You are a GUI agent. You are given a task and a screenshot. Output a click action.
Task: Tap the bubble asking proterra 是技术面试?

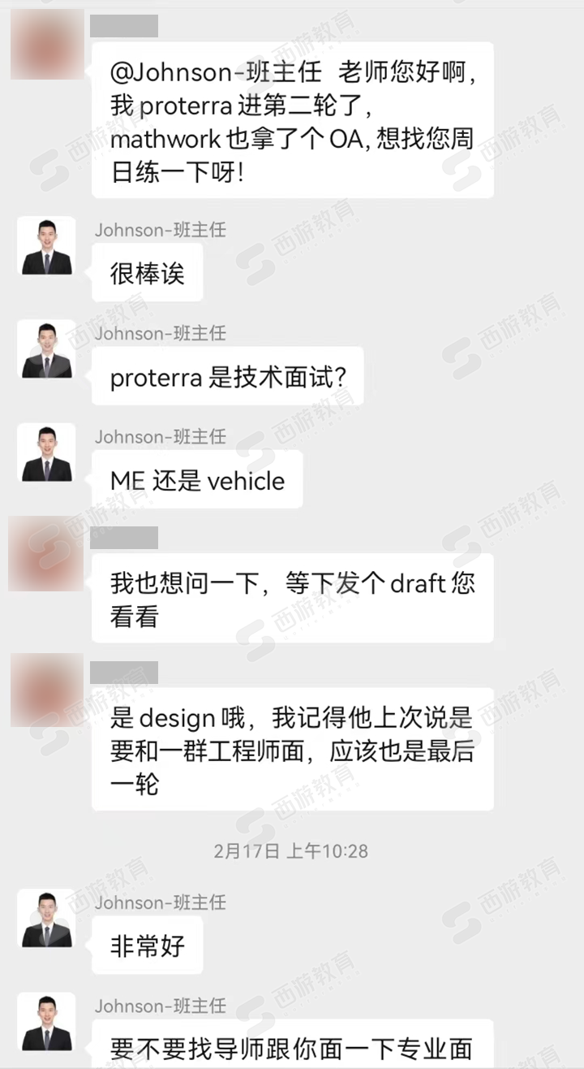[x=227, y=377]
